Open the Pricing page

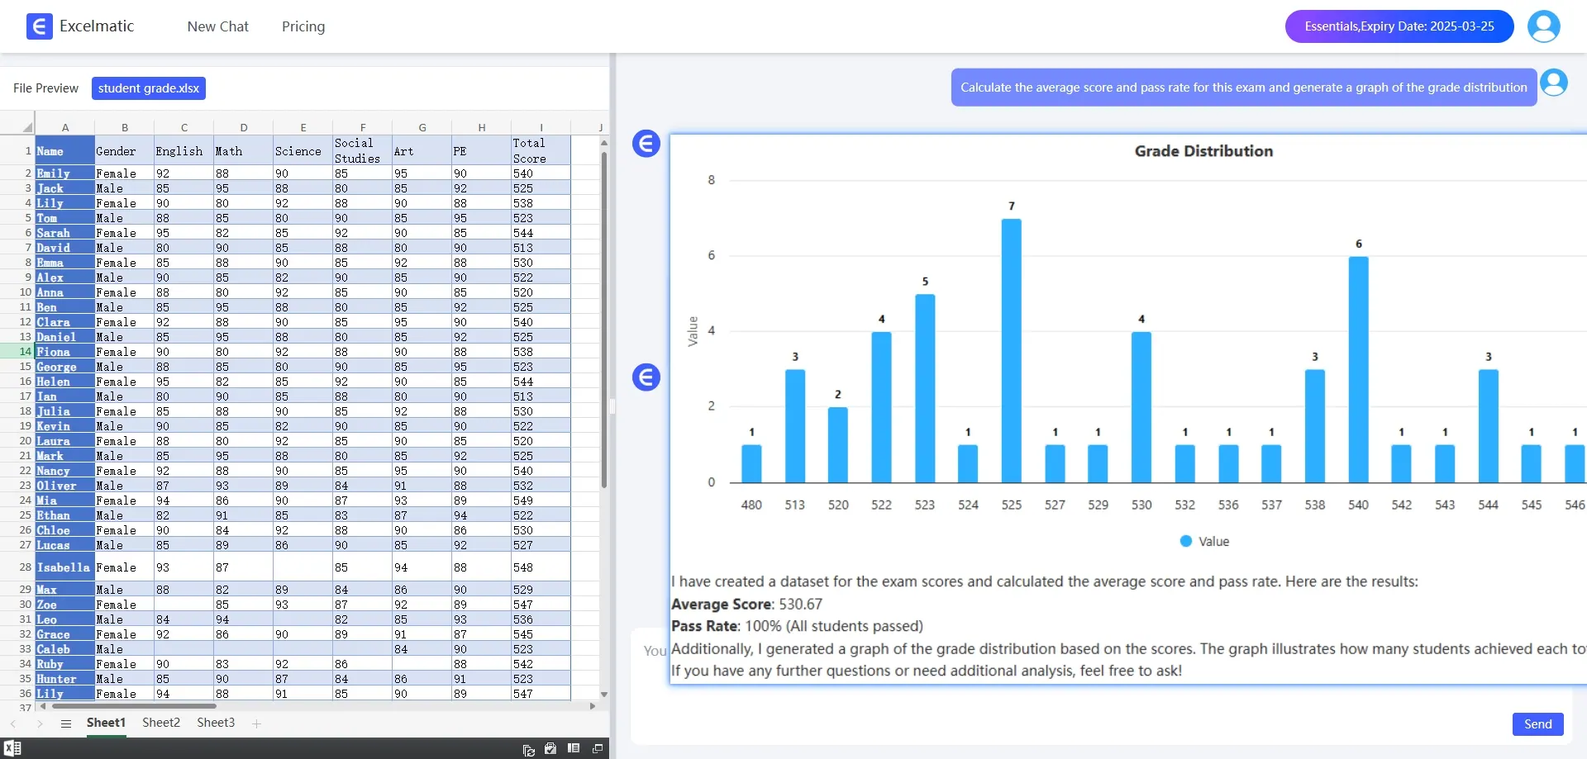click(303, 26)
